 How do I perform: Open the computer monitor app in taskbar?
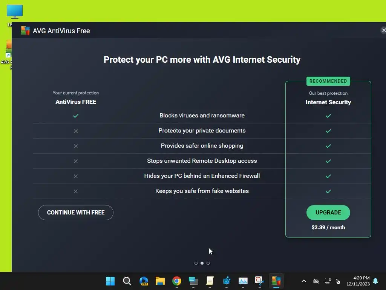pos(193,281)
